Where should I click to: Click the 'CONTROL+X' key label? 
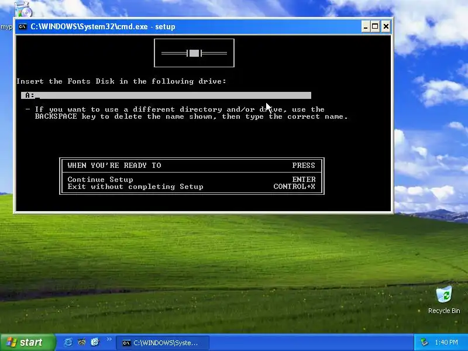(x=294, y=187)
